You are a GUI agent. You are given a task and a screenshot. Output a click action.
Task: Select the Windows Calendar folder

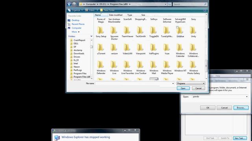point(180,51)
